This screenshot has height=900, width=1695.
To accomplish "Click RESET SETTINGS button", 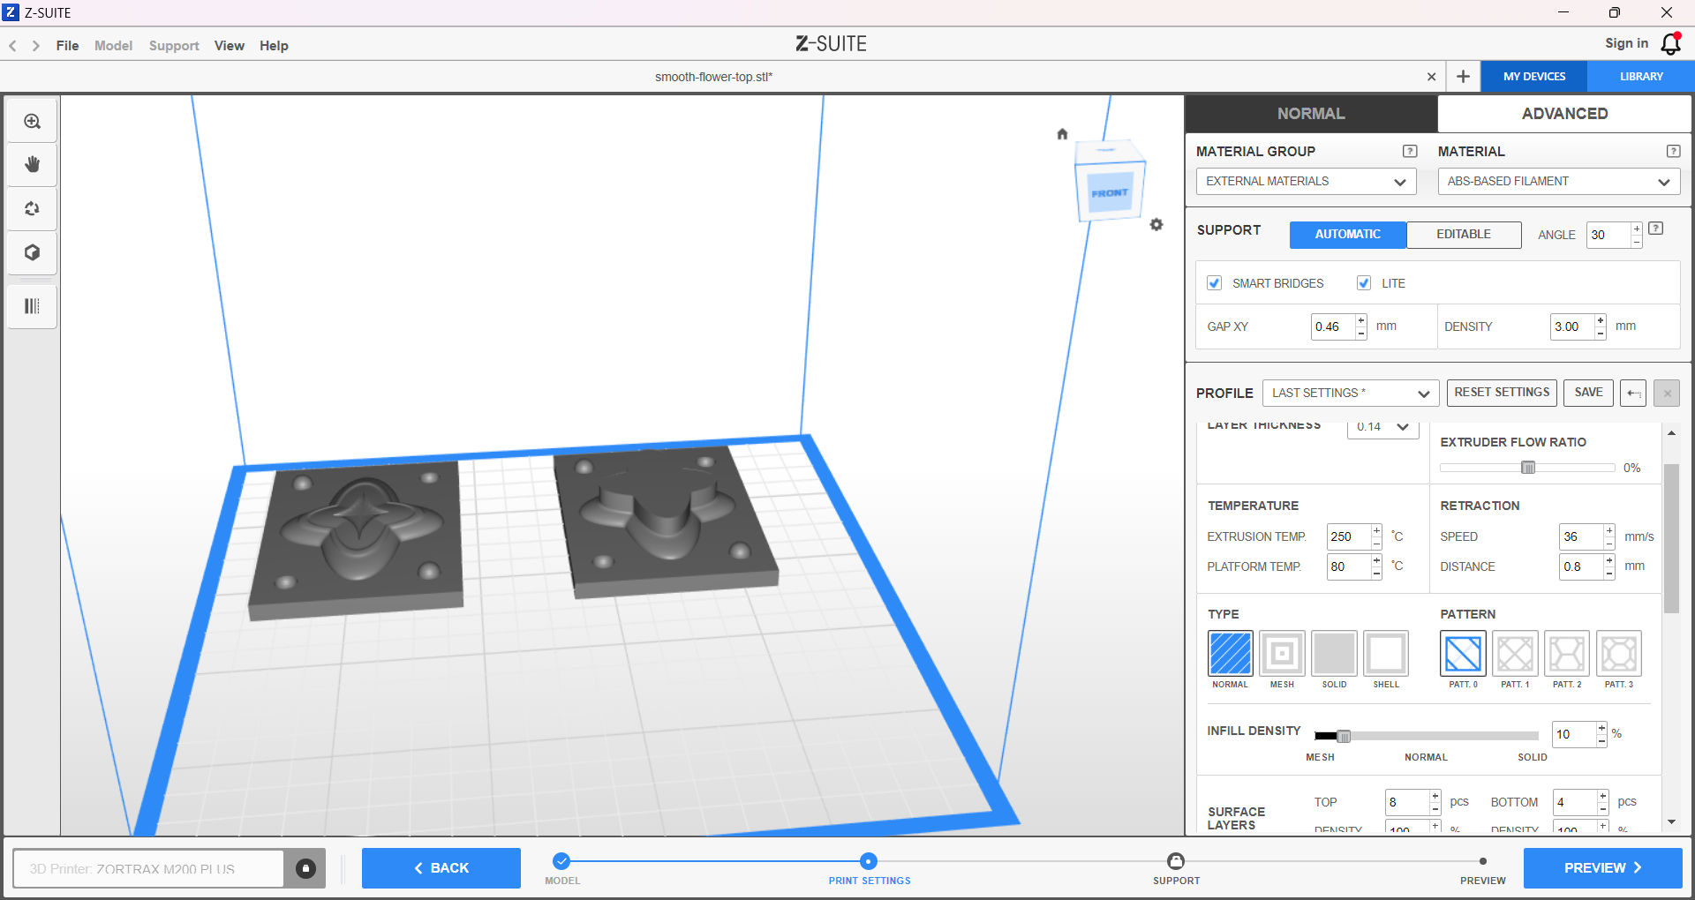I will 1502,393.
